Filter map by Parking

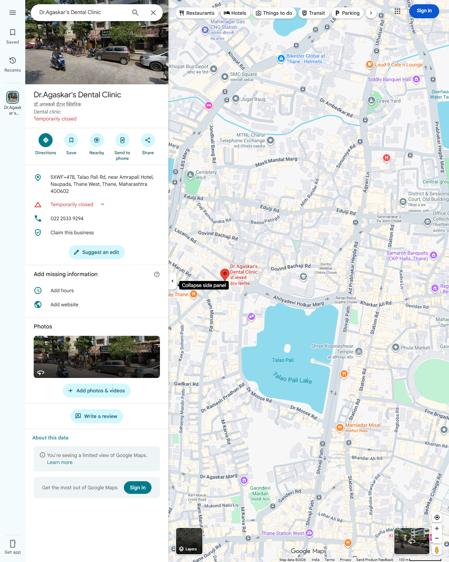pos(347,13)
